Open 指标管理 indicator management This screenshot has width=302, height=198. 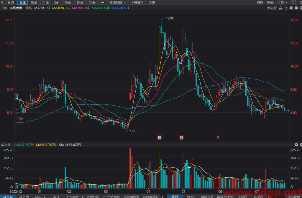(x=293, y=197)
